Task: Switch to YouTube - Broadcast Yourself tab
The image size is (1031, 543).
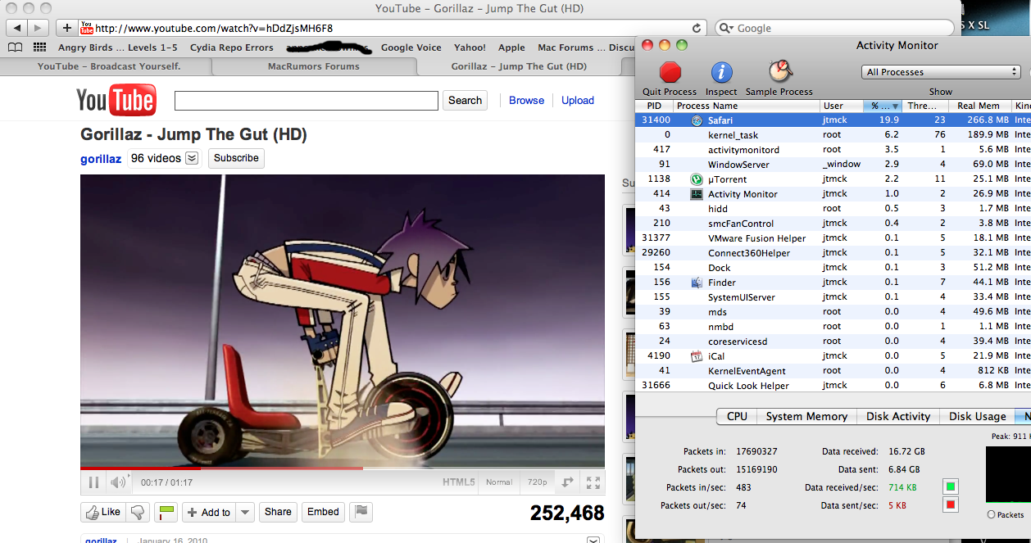Action: [109, 66]
